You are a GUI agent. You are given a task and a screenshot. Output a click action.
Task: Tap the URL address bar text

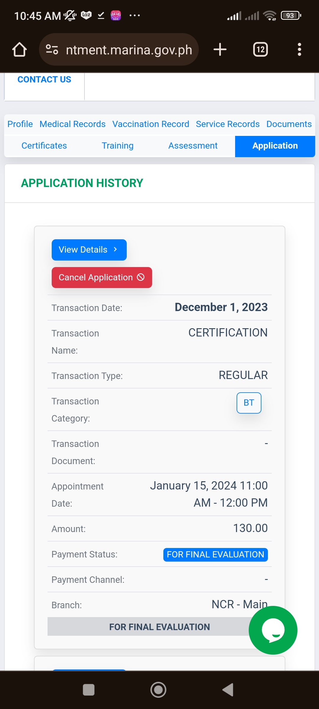click(x=129, y=50)
